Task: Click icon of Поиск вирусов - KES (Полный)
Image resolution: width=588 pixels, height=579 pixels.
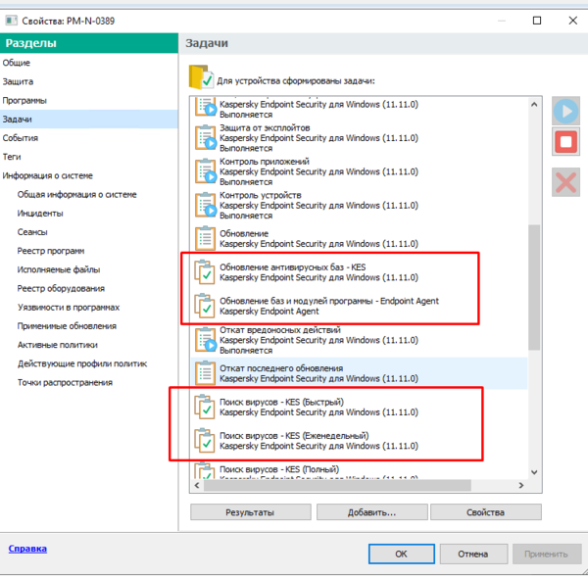Action: pos(205,471)
